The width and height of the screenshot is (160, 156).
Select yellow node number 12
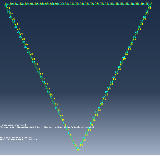coord(57,104)
